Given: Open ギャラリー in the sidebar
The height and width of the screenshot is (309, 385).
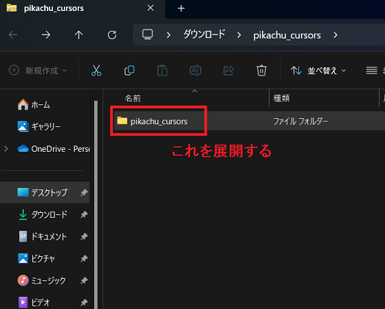Looking at the screenshot, I should [38, 126].
